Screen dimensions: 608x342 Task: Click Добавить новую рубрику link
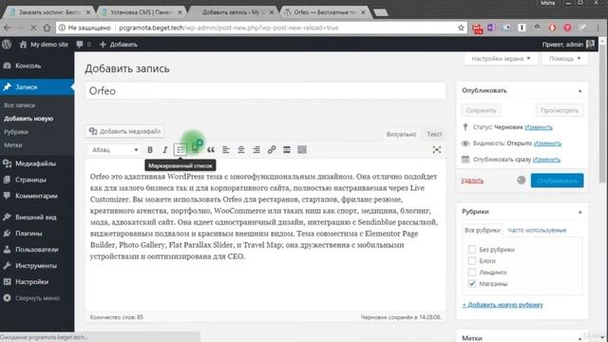coord(503,305)
